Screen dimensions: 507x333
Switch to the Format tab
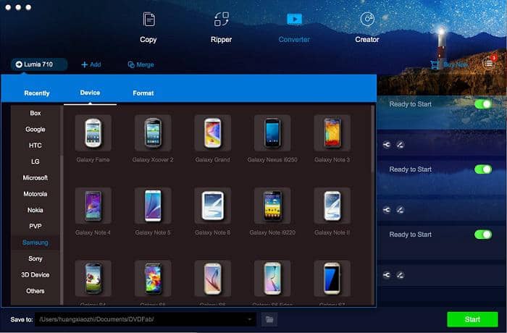143,93
